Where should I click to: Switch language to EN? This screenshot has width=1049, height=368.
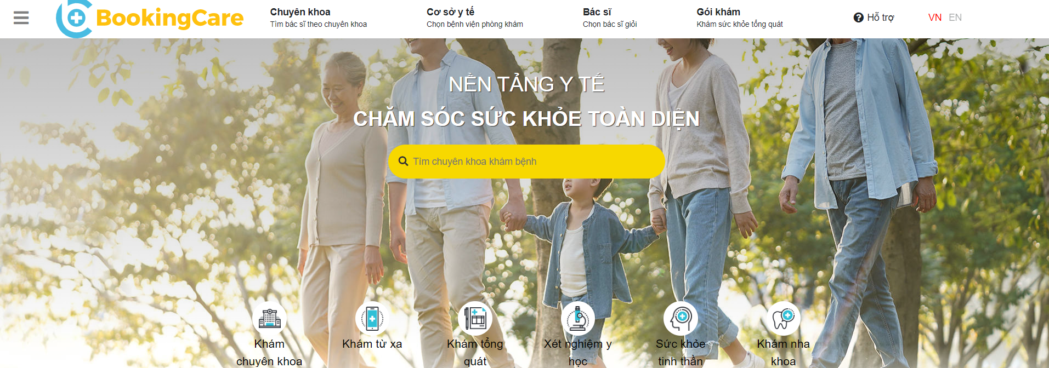pyautogui.click(x=955, y=18)
